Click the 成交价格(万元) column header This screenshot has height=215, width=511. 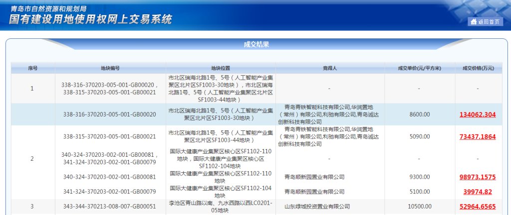(x=478, y=68)
